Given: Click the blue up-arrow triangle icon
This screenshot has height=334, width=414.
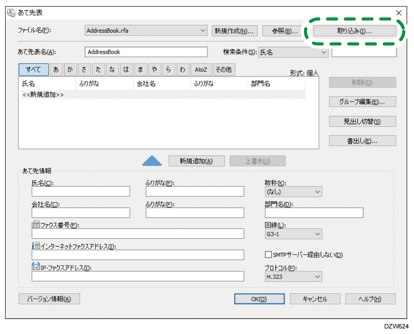Looking at the screenshot, I should coord(152,161).
